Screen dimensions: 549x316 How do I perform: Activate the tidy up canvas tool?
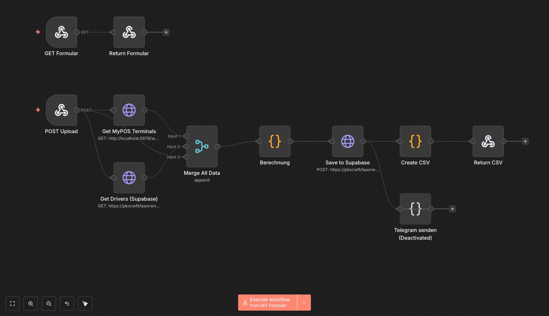[85, 303]
